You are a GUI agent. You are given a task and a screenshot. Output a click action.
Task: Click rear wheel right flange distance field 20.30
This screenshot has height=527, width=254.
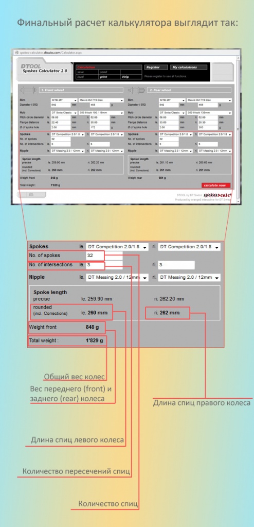coord(208,122)
